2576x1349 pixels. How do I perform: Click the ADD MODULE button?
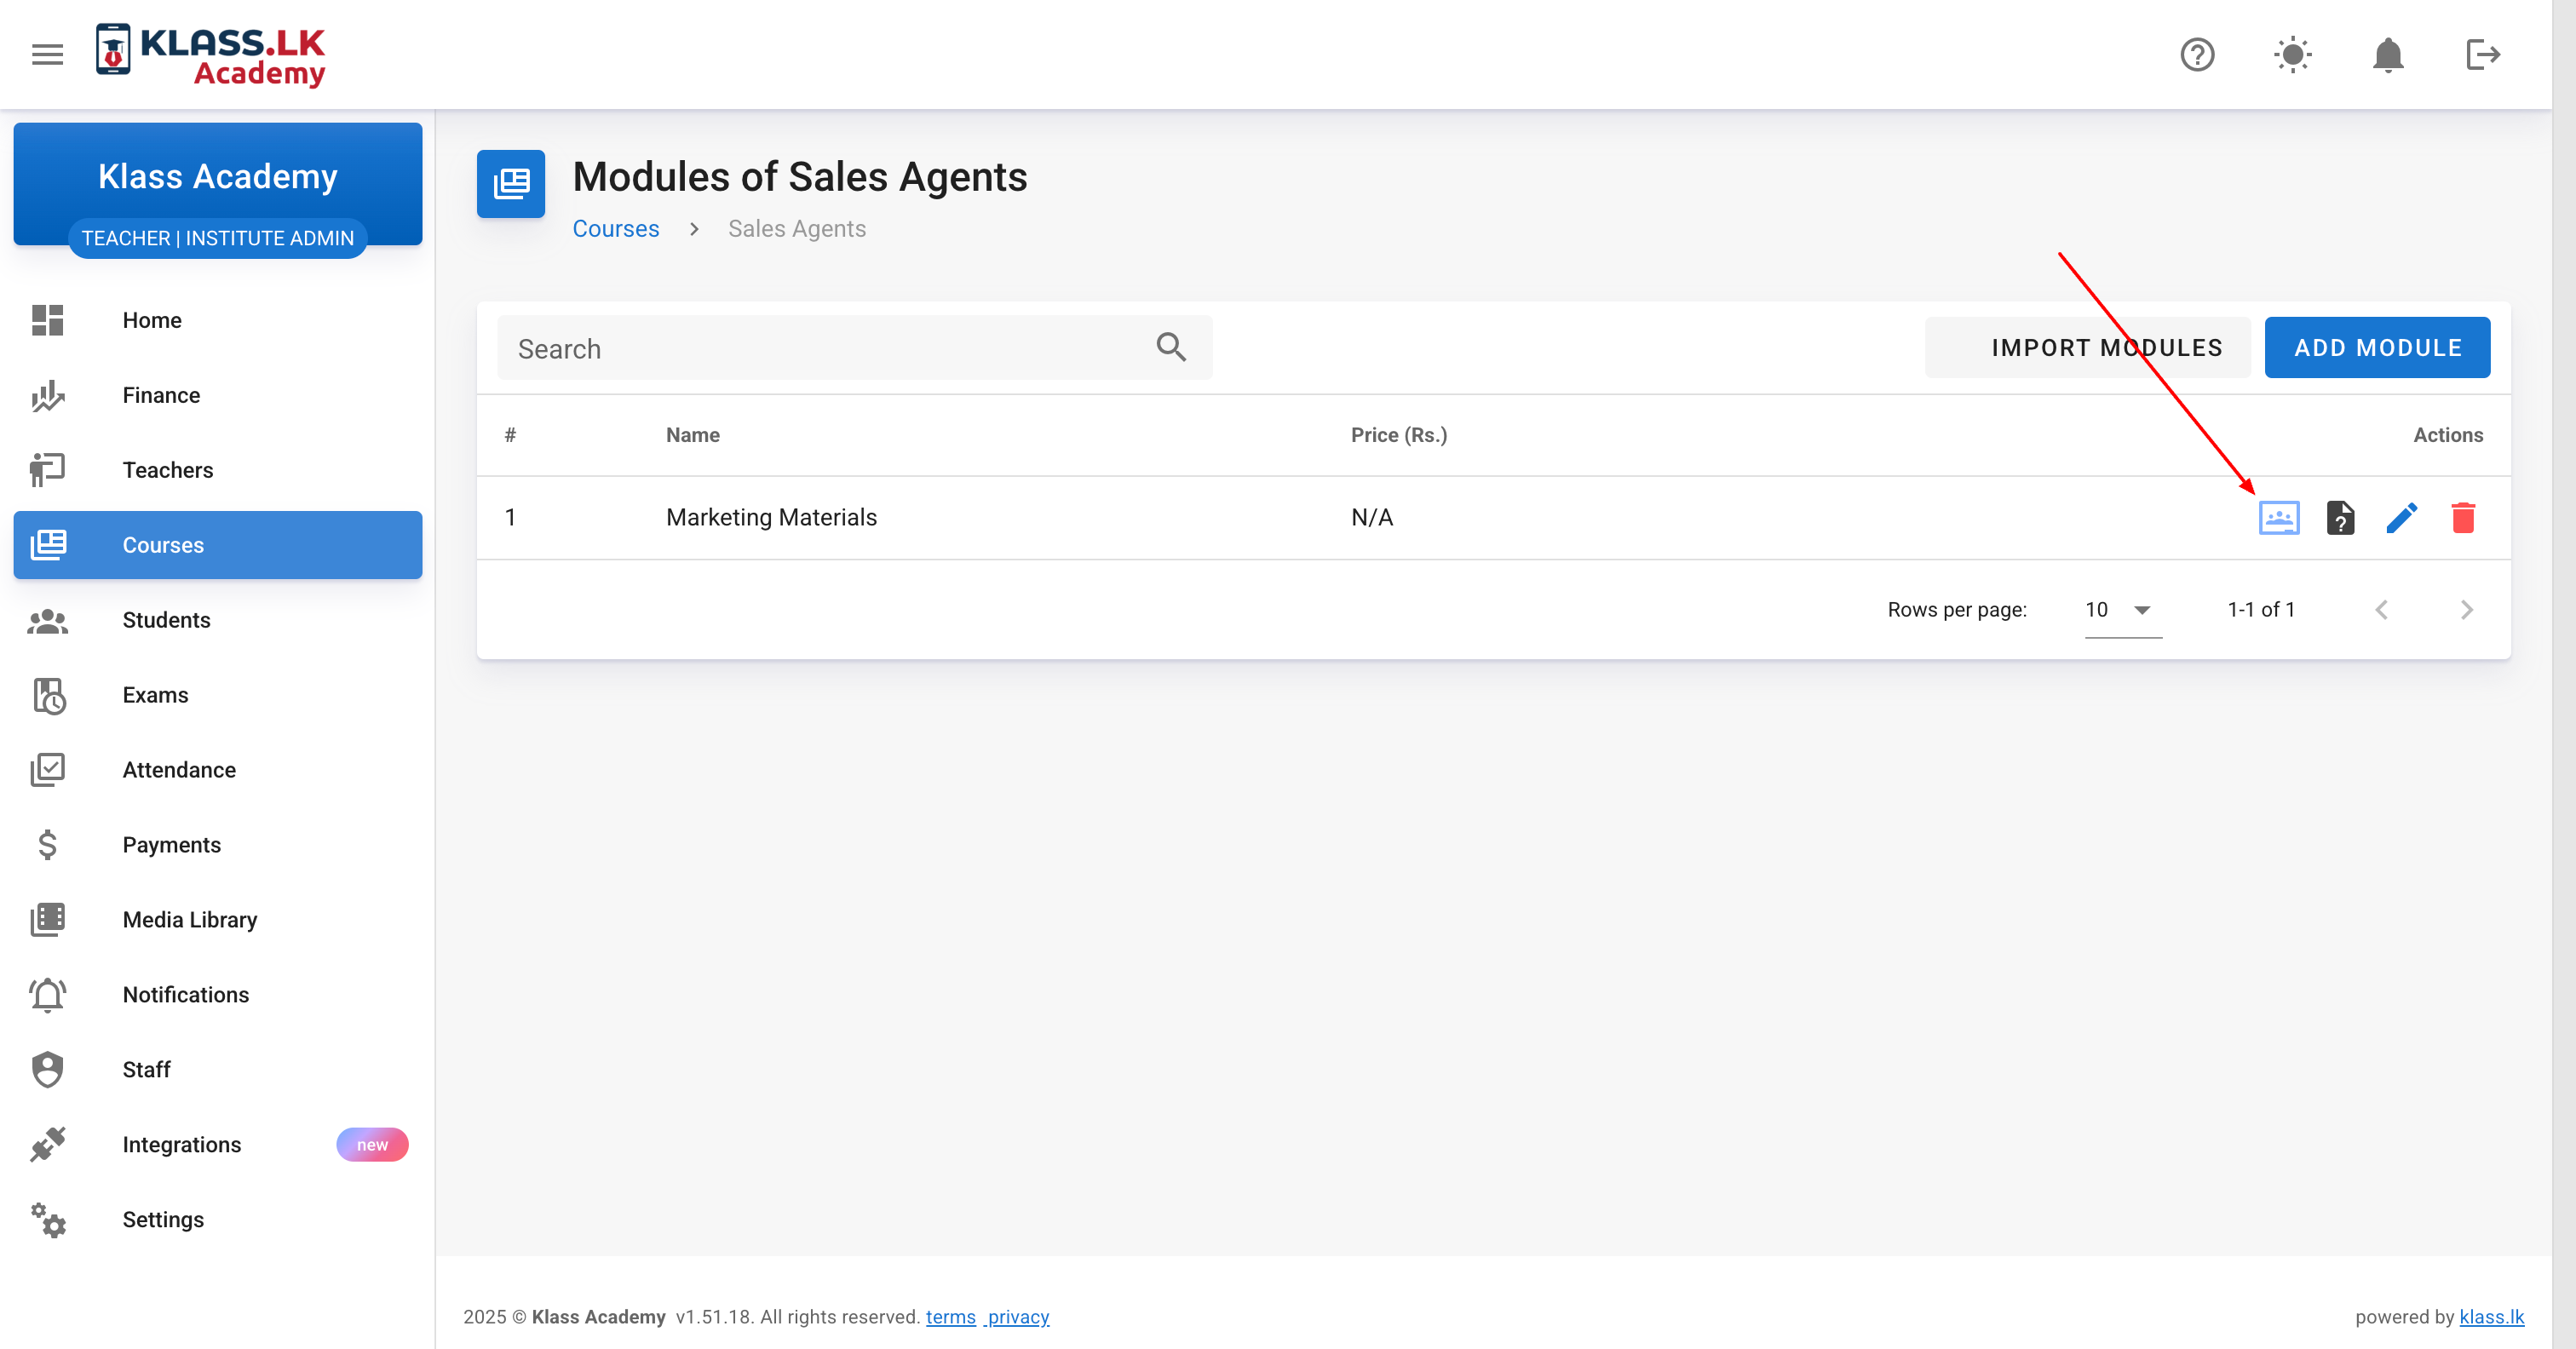(x=2378, y=347)
